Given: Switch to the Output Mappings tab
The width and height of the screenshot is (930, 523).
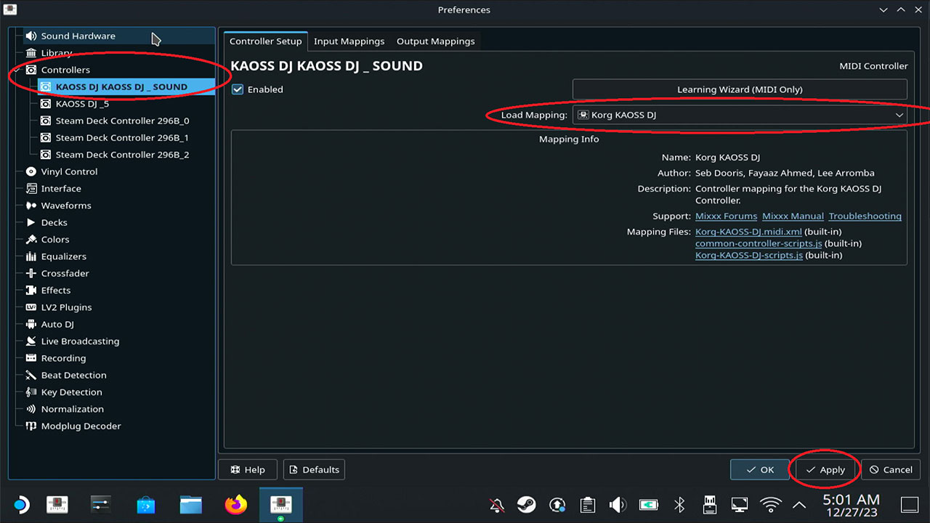Looking at the screenshot, I should (435, 41).
